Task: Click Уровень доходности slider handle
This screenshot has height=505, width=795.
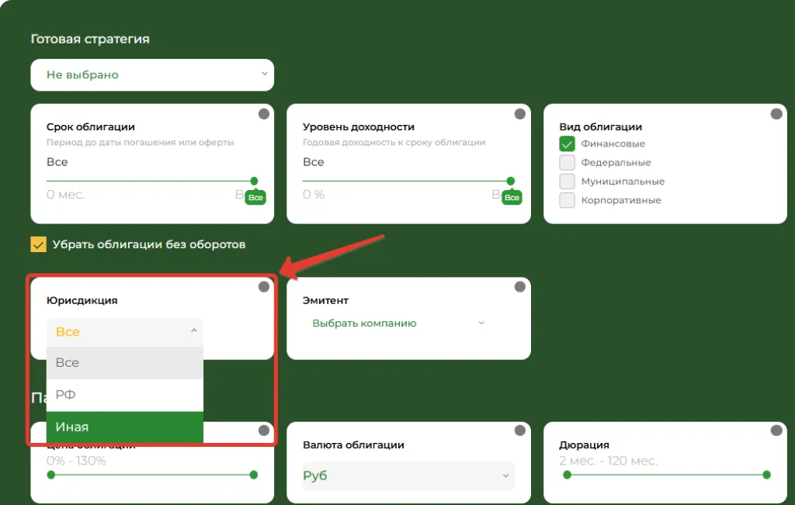Action: pos(511,181)
